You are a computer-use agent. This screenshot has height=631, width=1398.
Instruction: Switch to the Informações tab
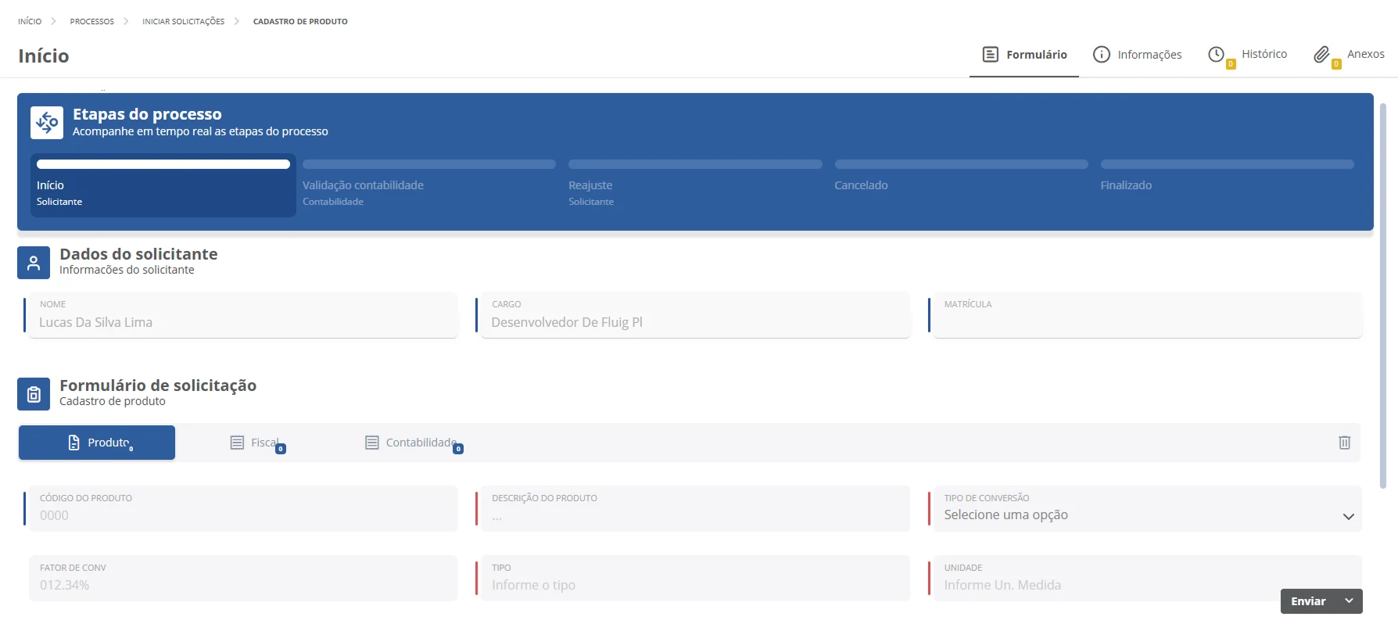(x=1138, y=55)
